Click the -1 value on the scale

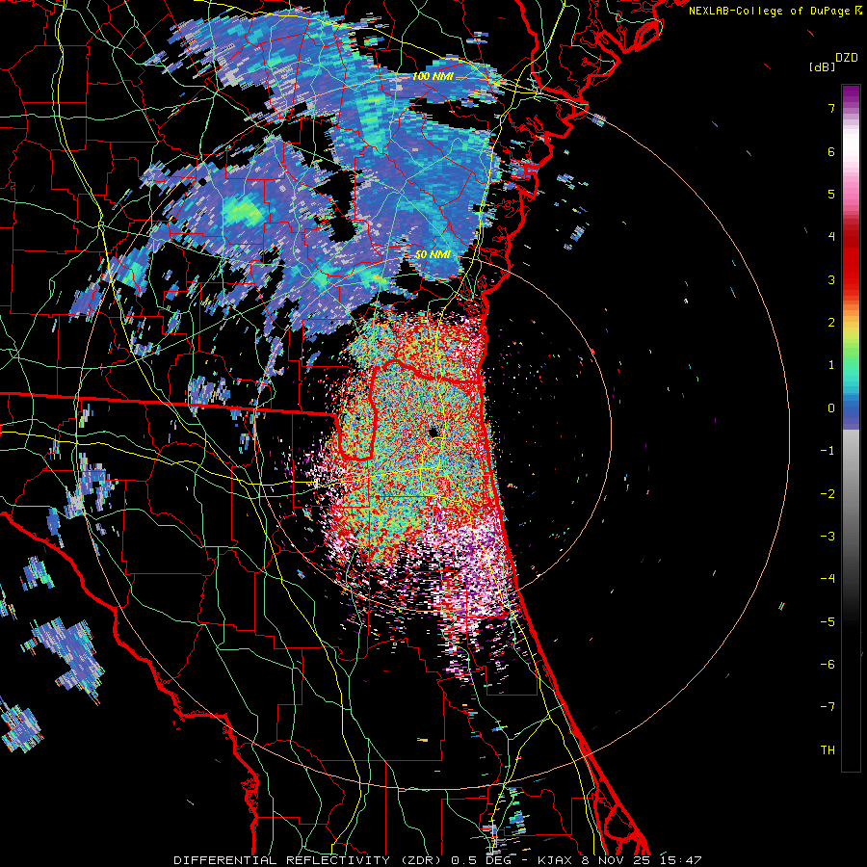pos(828,451)
